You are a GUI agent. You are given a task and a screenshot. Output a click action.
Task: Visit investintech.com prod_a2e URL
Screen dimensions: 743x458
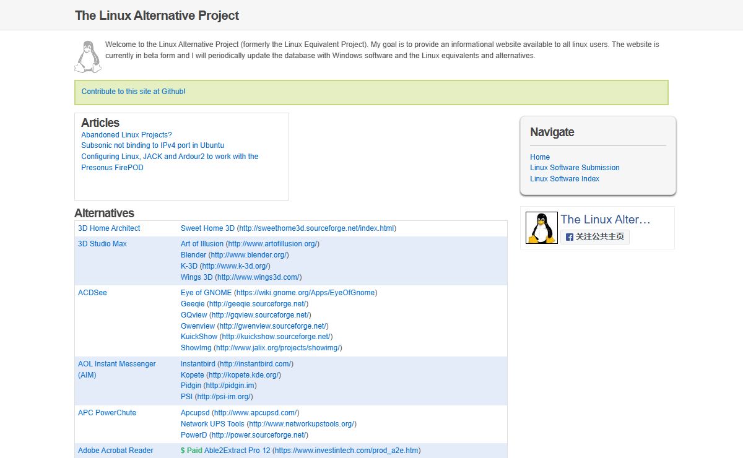click(x=347, y=451)
